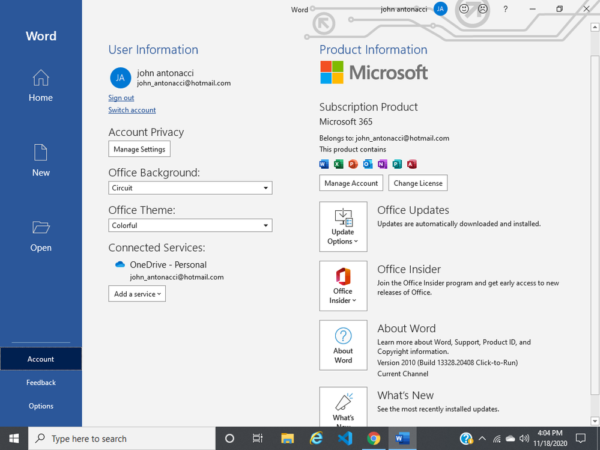Open the Windows Start menu
Viewport: 600px width, 450px height.
14,439
